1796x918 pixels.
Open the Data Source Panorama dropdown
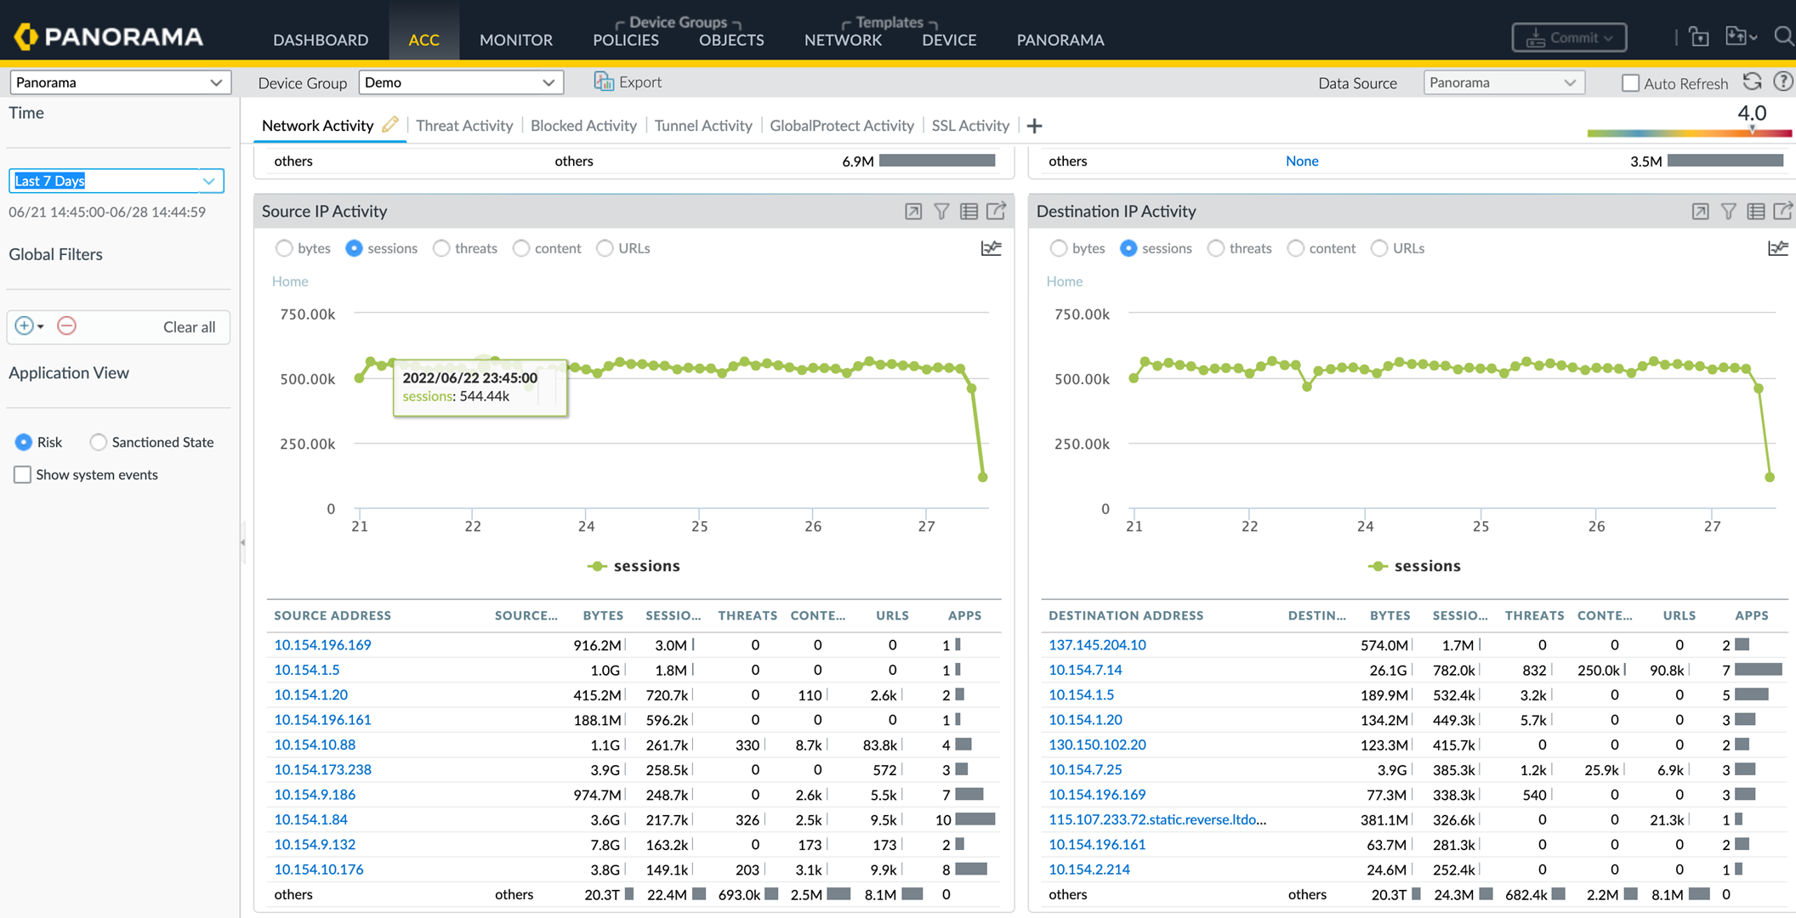[1503, 82]
